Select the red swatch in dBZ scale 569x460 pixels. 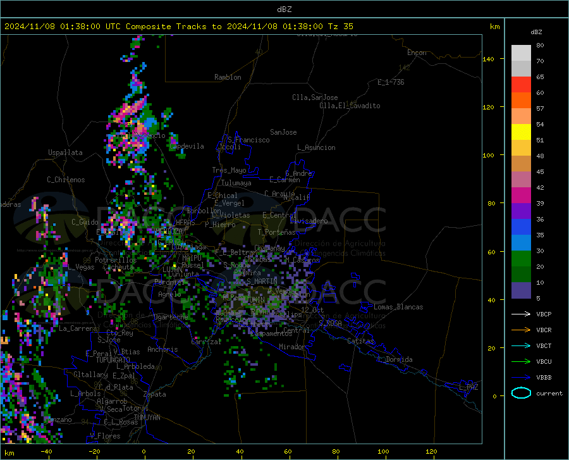(521, 85)
